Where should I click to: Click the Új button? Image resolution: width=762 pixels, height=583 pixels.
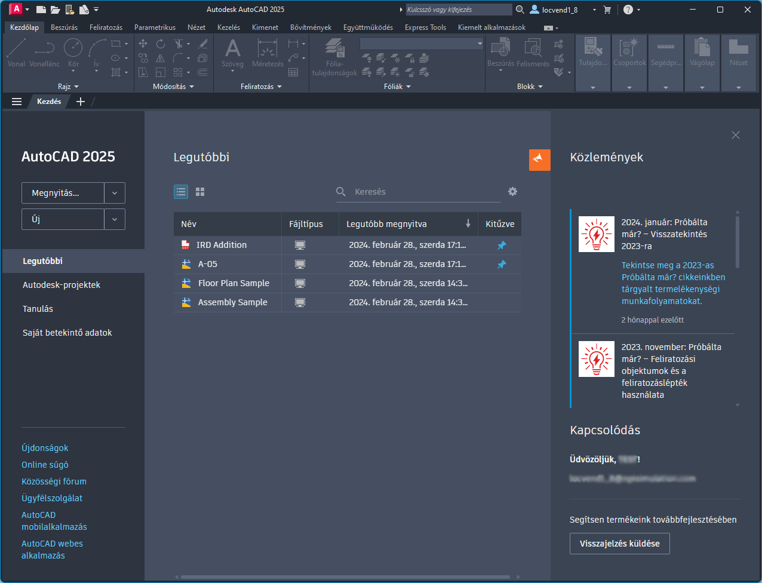(63, 219)
